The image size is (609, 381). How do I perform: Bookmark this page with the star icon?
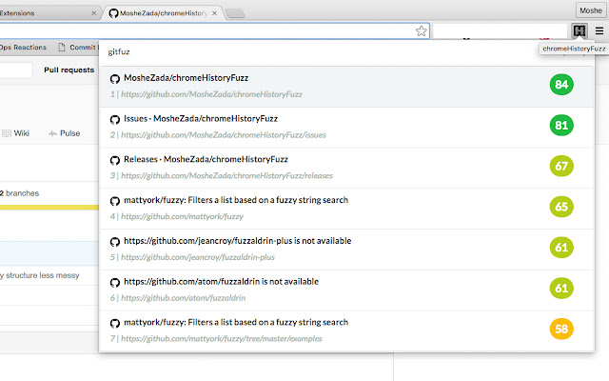coord(421,31)
